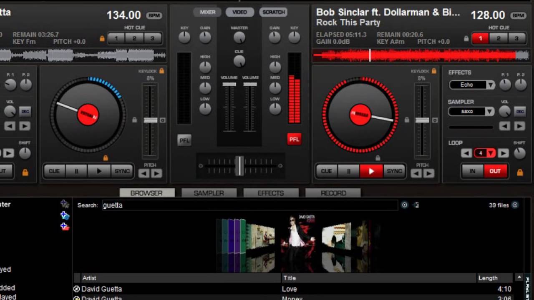Select next sample on the left deck sampler
Image resolution: width=534 pixels, height=300 pixels.
(x=25, y=126)
